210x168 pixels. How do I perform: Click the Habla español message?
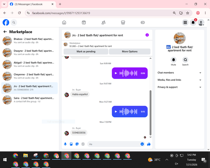80,94
